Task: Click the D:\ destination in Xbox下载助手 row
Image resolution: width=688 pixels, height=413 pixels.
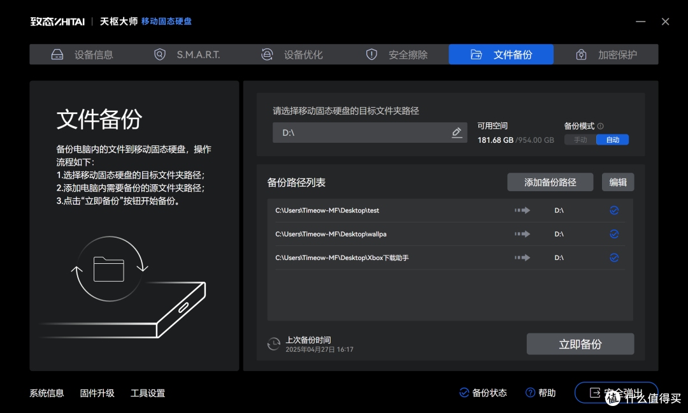Action: [x=559, y=257]
